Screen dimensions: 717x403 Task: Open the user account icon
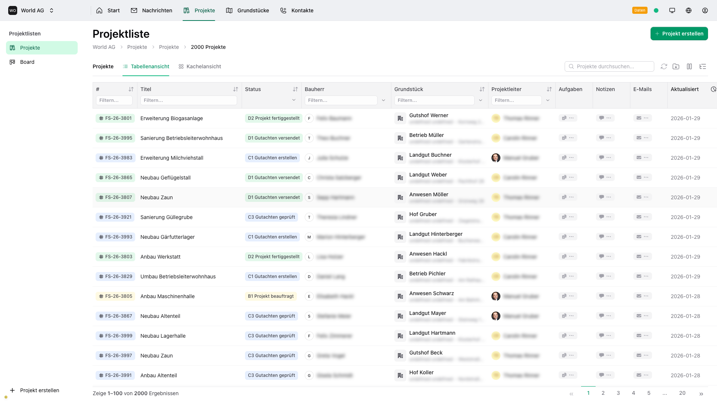tap(705, 10)
